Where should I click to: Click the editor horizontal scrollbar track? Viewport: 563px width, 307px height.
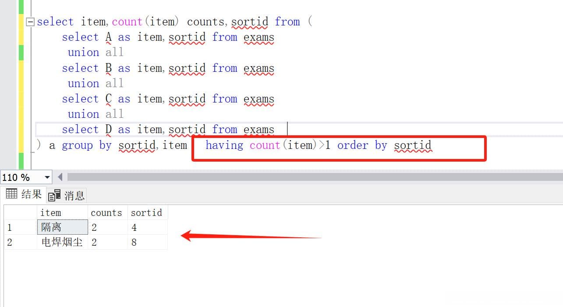pyautogui.click(x=315, y=177)
